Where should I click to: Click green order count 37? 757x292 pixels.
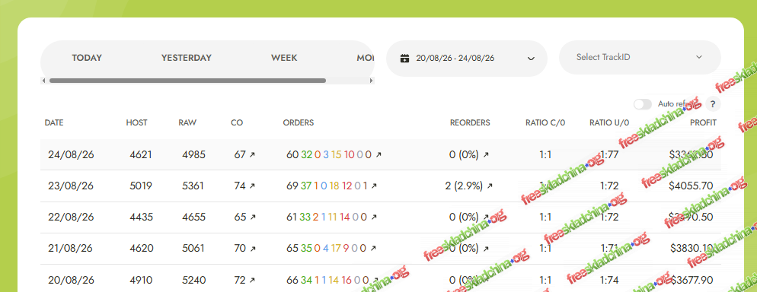pos(306,186)
